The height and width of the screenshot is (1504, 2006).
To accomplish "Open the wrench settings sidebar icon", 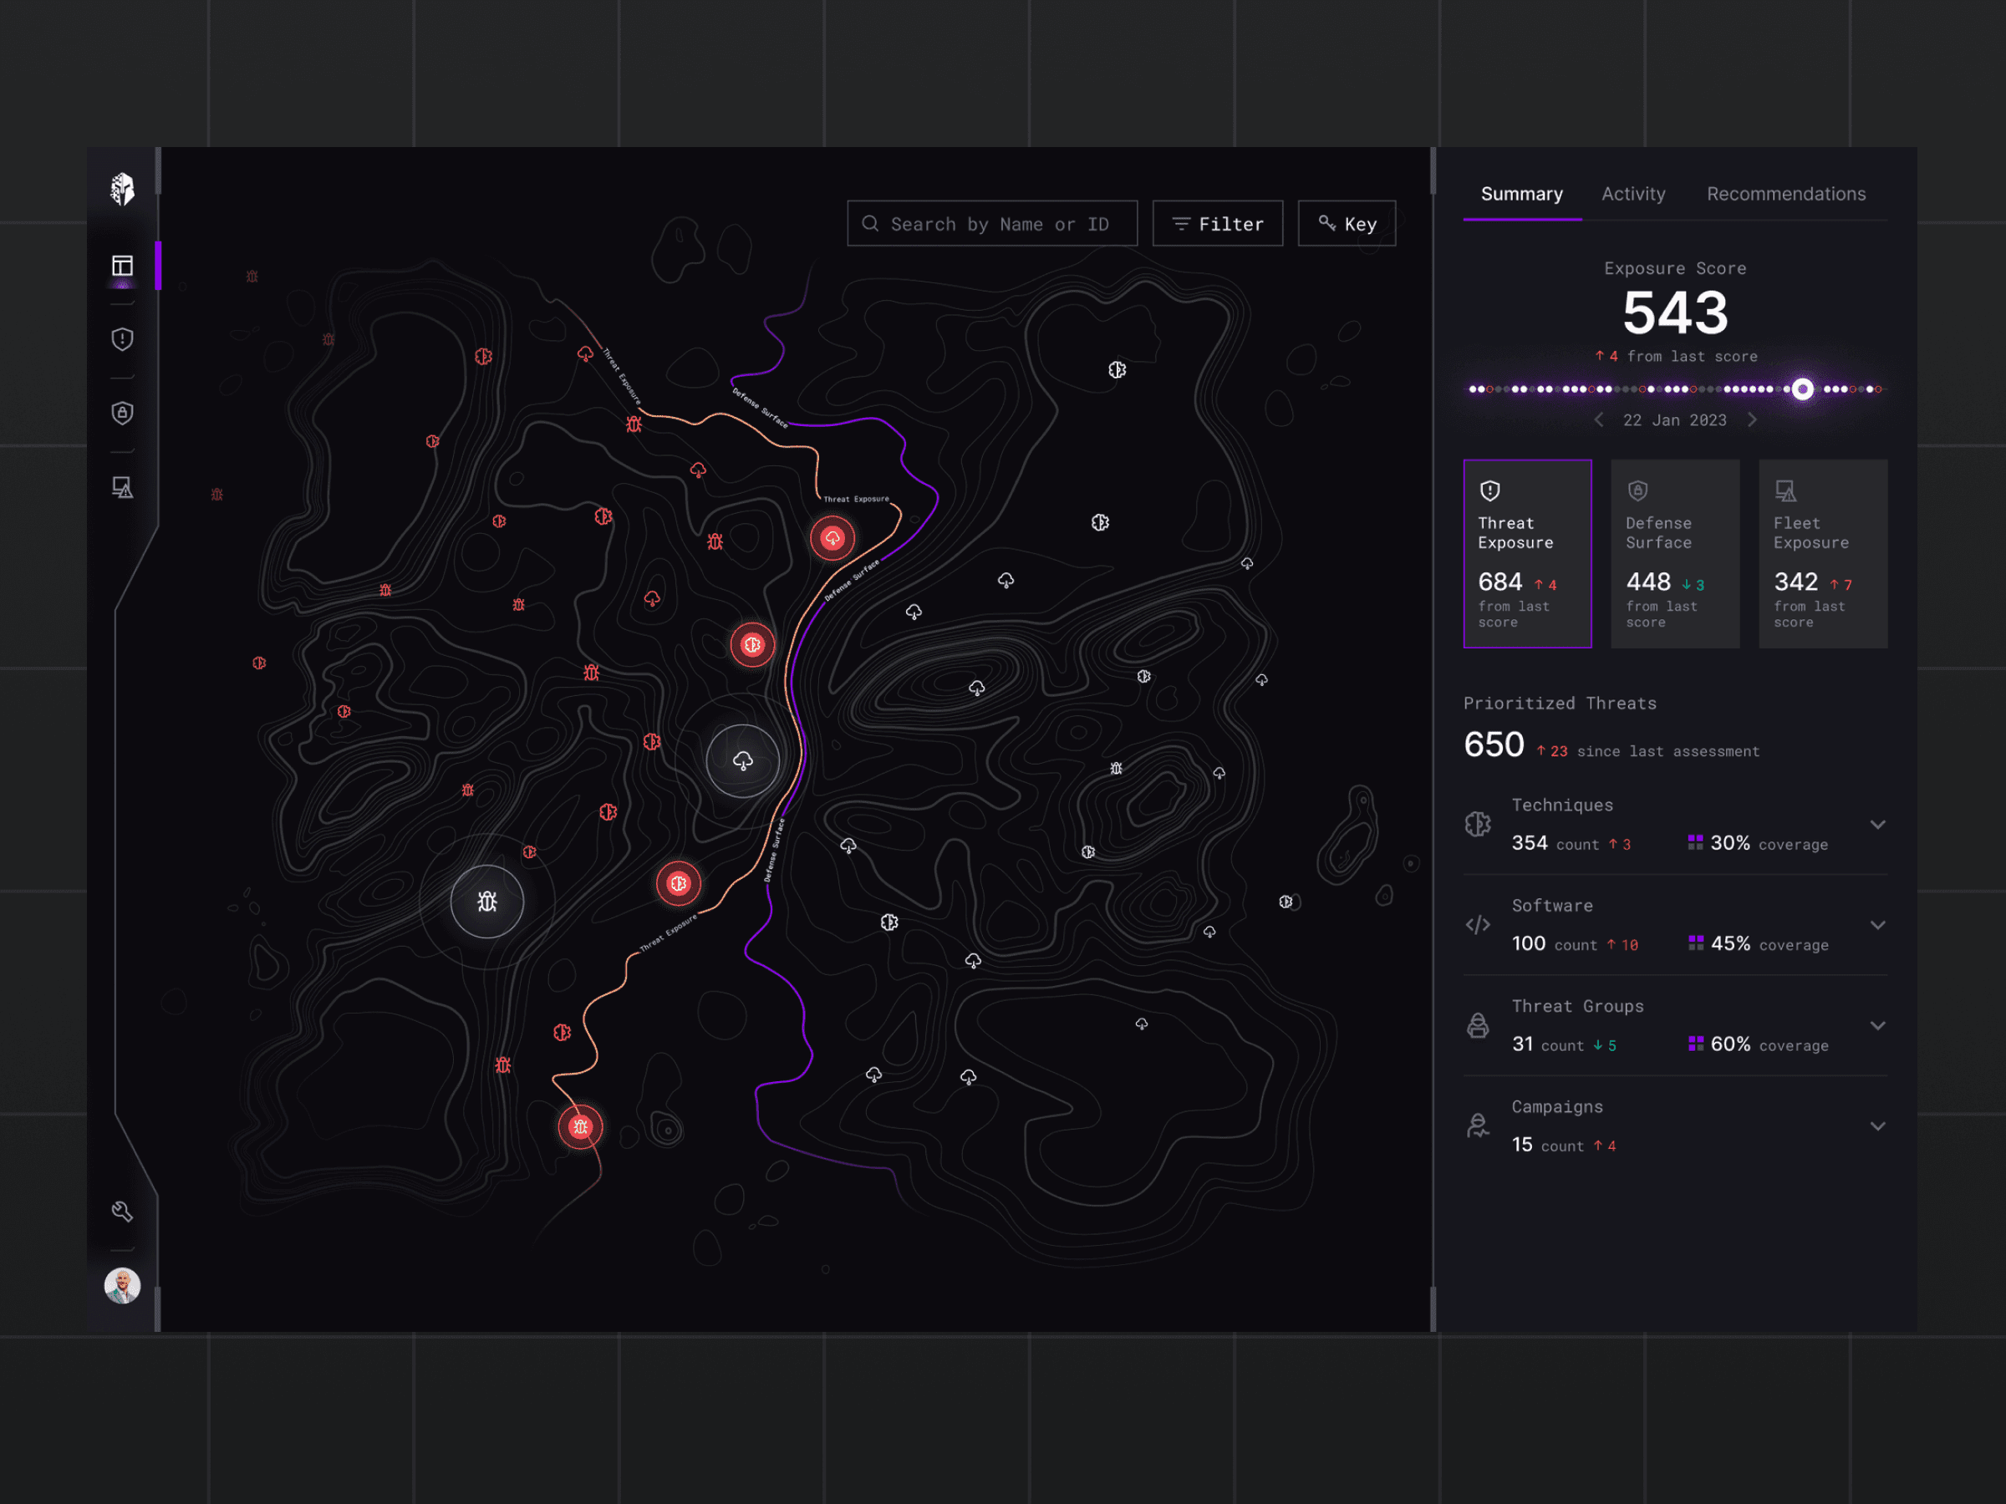I will click(122, 1212).
